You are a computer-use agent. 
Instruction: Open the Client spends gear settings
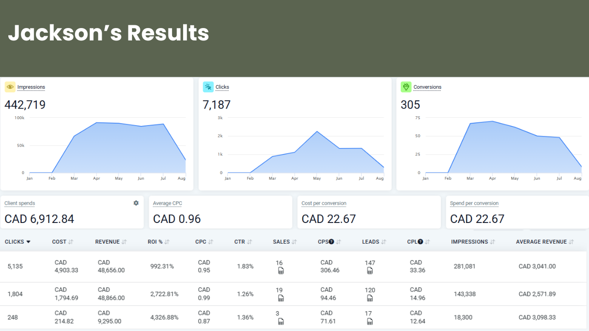136,203
